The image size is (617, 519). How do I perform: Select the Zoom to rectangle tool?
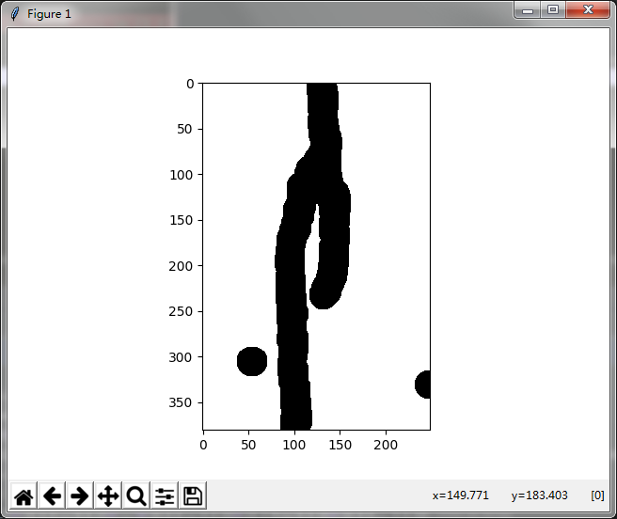[136, 495]
